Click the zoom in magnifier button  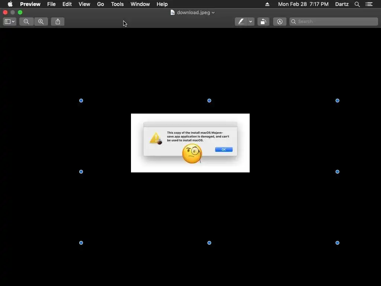click(41, 22)
